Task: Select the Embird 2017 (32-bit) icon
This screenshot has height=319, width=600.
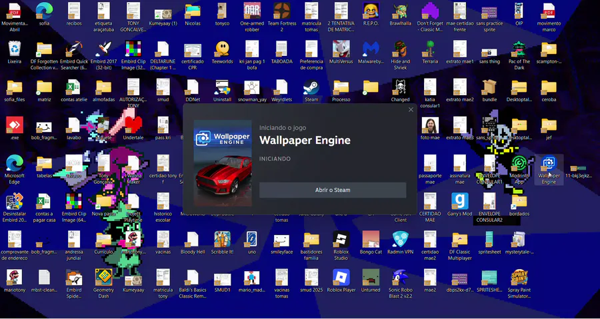Action: (x=103, y=56)
